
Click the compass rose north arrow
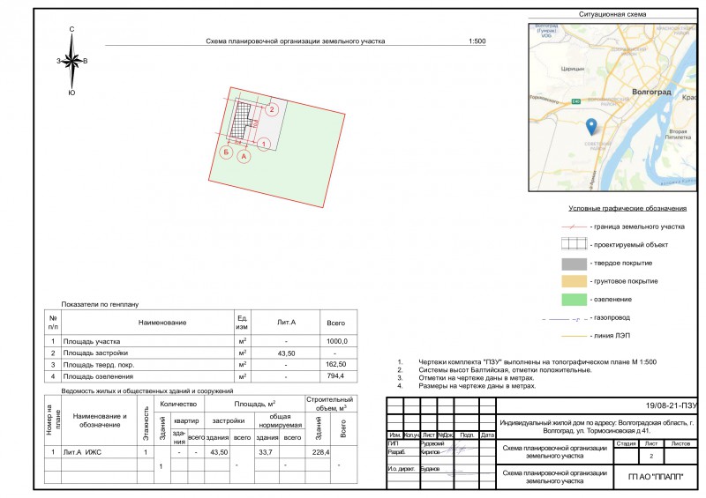click(x=72, y=61)
